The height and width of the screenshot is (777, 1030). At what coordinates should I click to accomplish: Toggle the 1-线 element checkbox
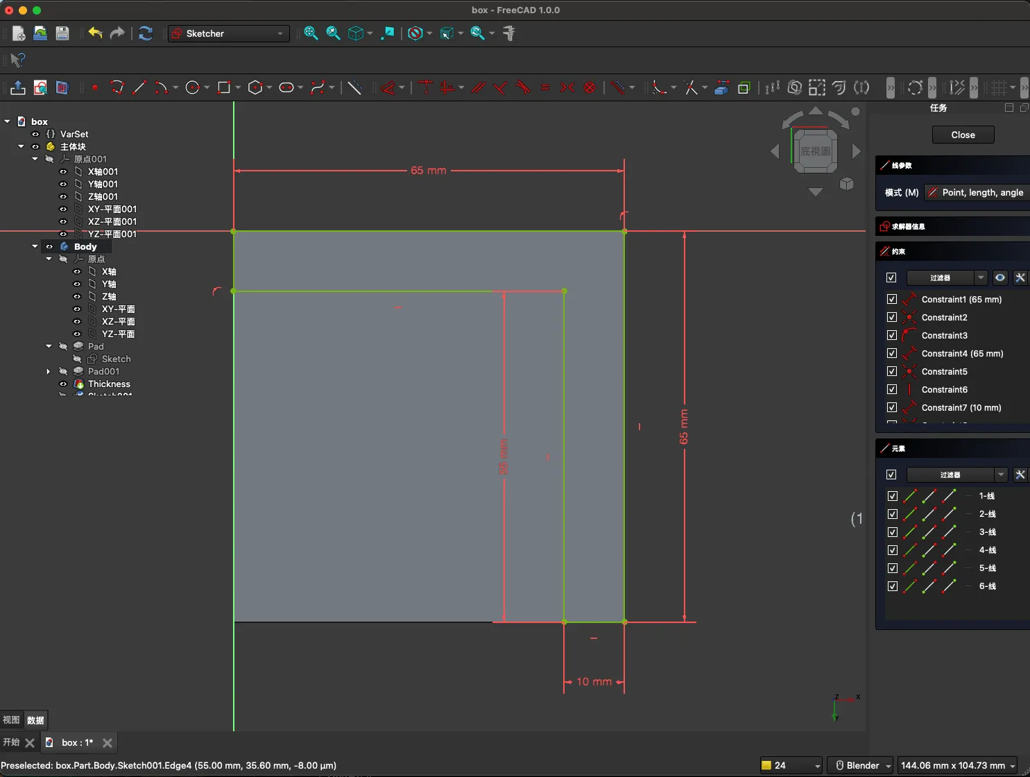[893, 496]
